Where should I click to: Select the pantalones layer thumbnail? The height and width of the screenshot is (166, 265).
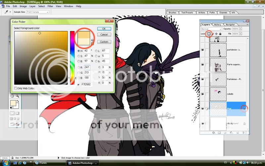click(218, 50)
